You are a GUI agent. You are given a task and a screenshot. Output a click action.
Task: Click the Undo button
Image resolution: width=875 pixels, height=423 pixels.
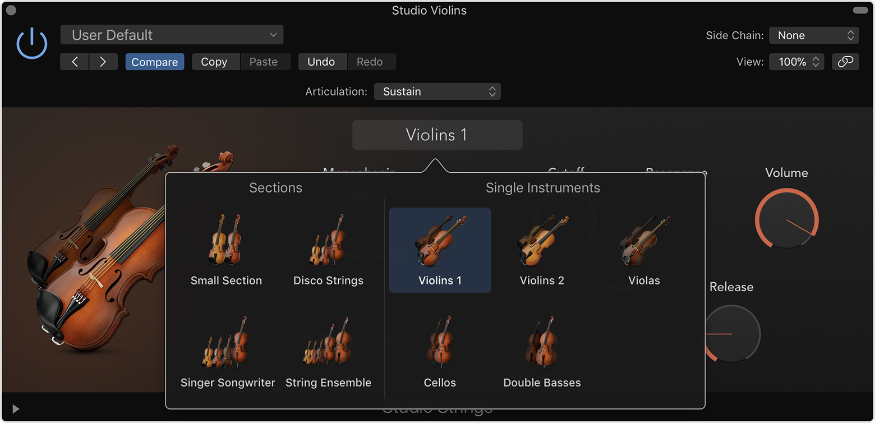coord(321,62)
